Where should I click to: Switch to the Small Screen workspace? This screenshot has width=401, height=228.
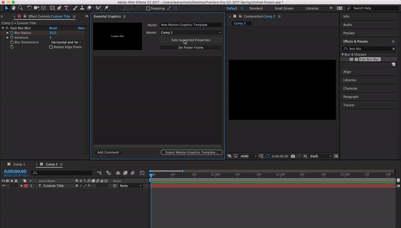click(284, 8)
